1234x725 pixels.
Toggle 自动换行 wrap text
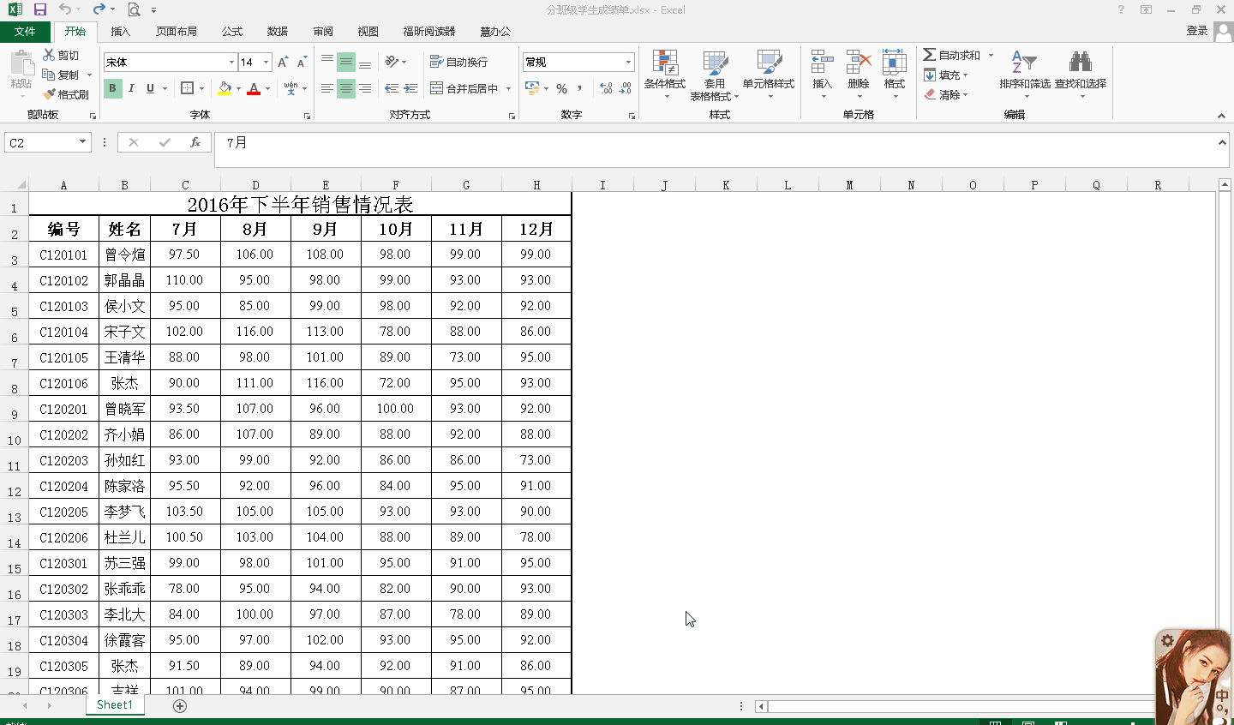[x=459, y=62]
